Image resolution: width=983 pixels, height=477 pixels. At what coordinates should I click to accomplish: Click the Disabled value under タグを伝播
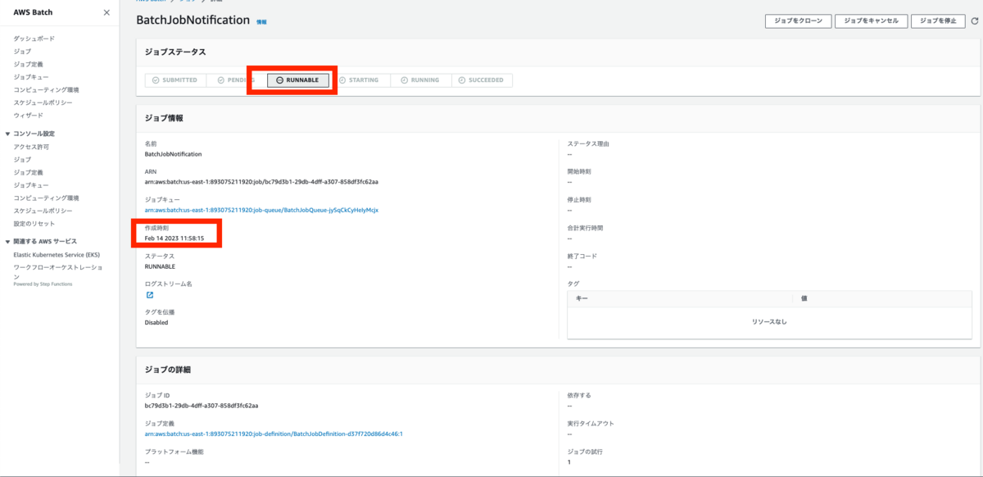156,322
